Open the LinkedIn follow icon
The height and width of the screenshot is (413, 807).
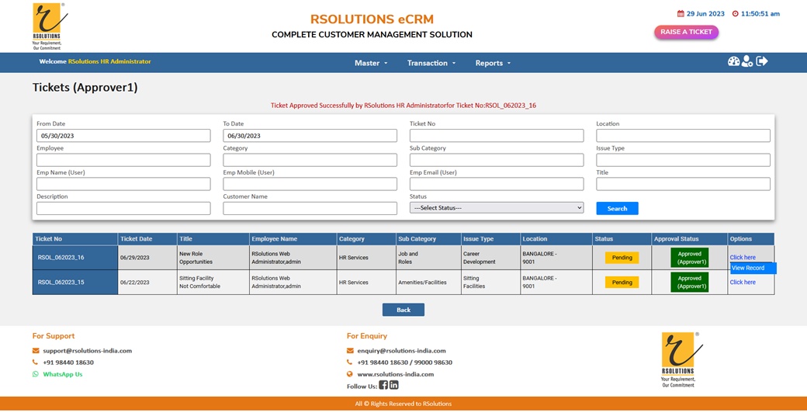click(x=394, y=385)
